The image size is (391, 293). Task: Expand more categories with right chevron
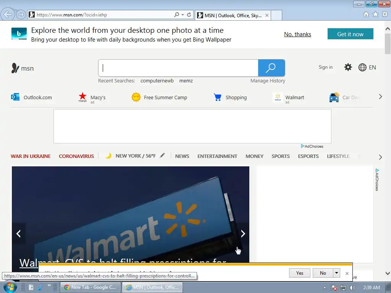tap(381, 157)
